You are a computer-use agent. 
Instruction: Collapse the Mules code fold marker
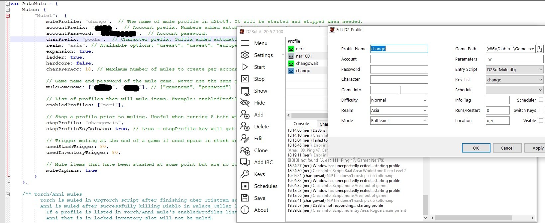point(8,10)
